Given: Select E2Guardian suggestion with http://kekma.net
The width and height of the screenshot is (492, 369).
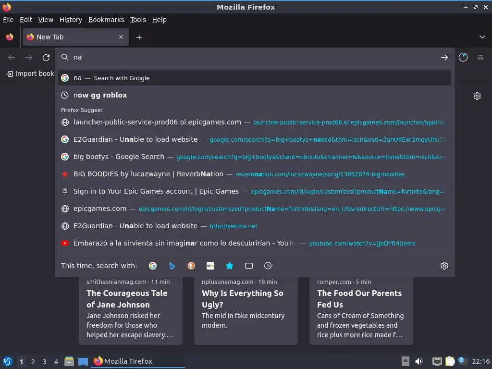Looking at the screenshot, I should pyautogui.click(x=255, y=226).
